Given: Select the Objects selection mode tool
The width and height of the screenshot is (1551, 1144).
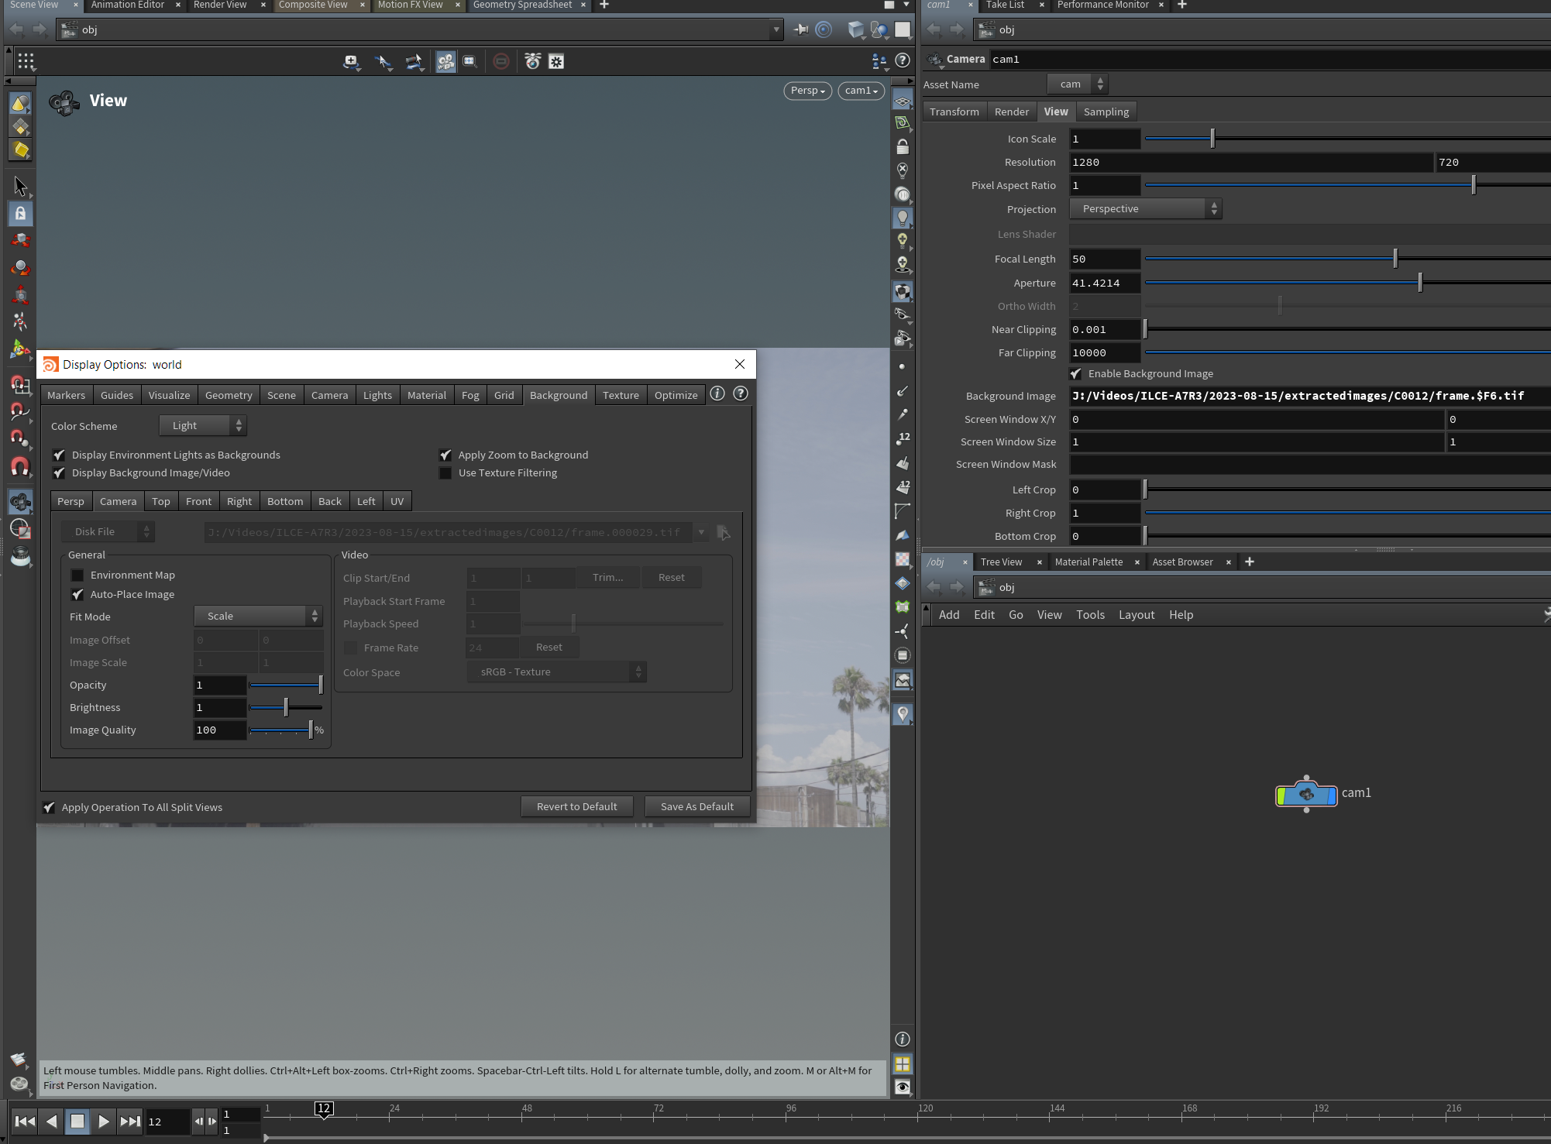Looking at the screenshot, I should pyautogui.click(x=20, y=102).
